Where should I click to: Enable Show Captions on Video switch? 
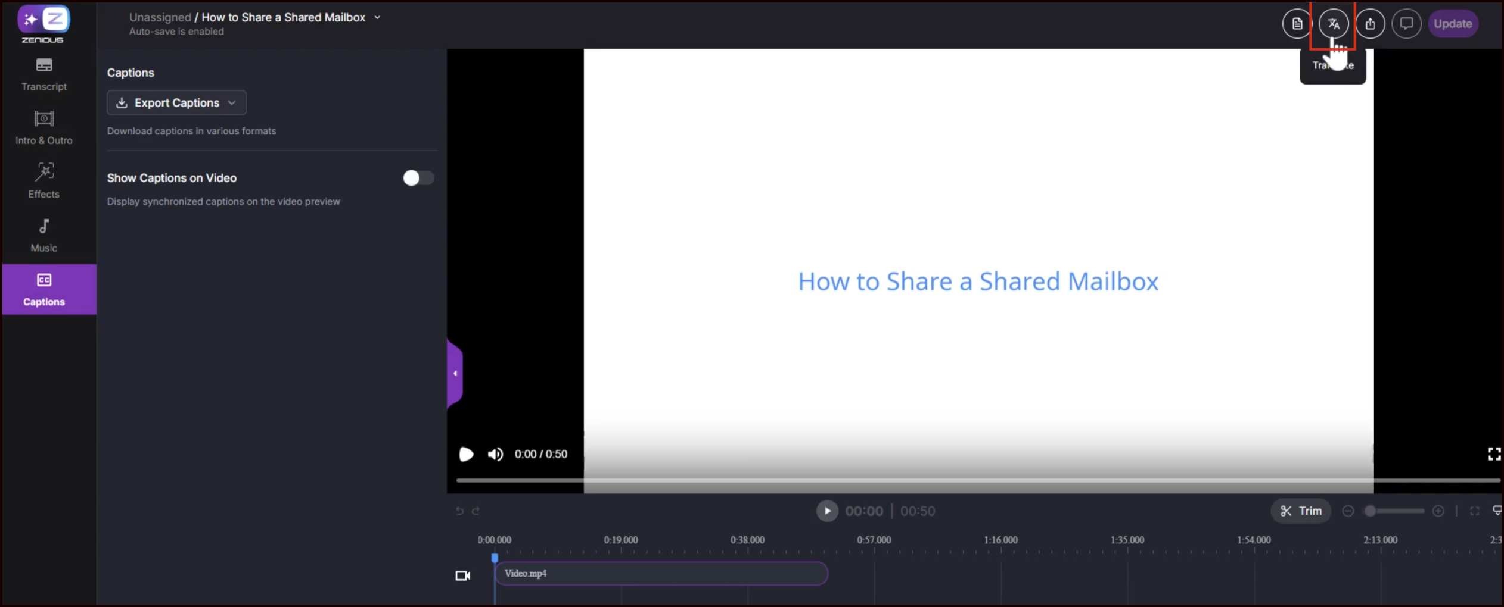pyautogui.click(x=418, y=178)
